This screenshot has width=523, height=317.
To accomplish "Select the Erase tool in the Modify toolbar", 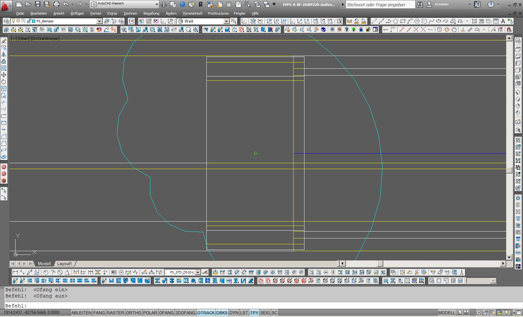I will (x=4, y=41).
